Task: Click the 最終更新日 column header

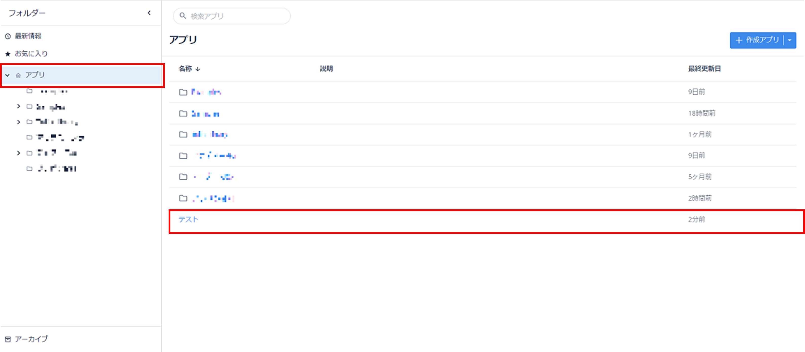Action: 704,69
